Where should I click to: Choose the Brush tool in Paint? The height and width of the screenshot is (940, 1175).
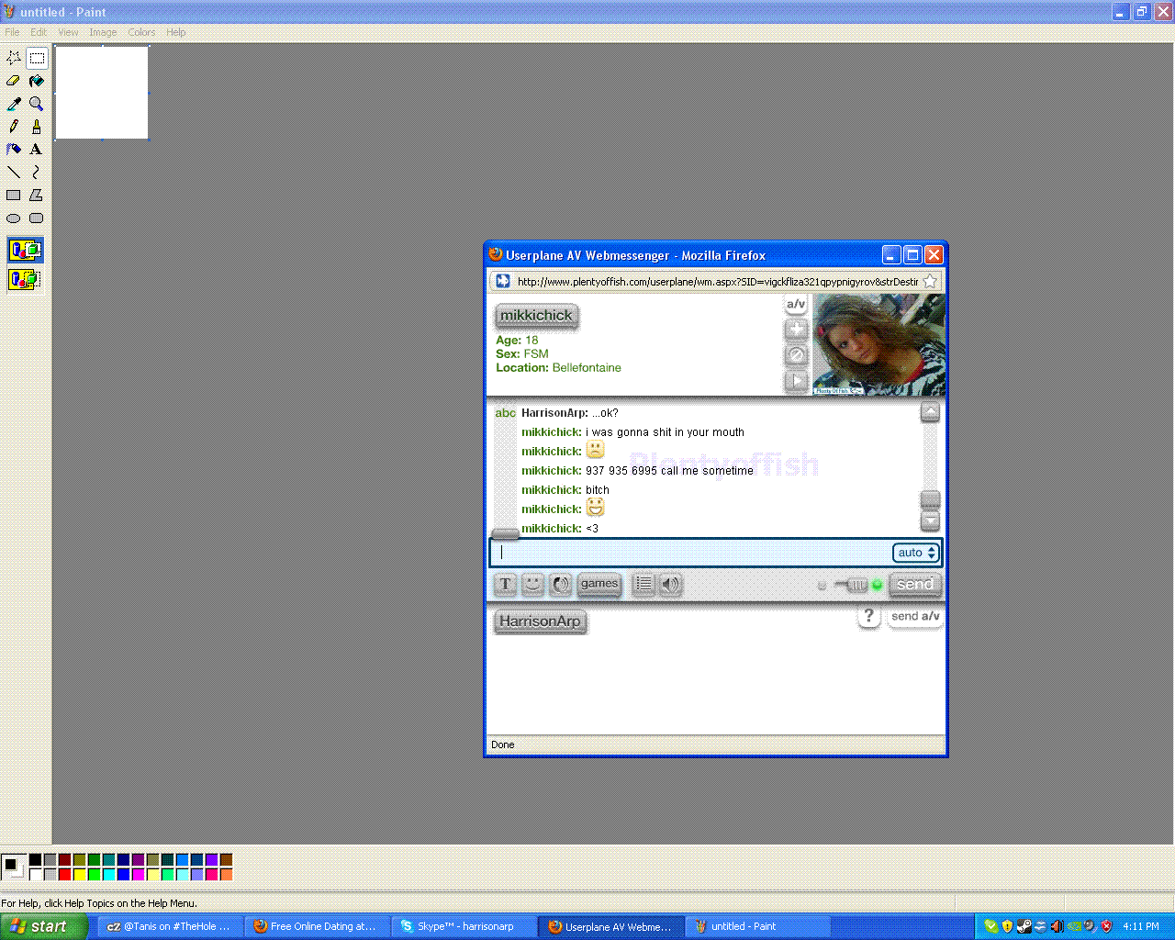click(37, 127)
